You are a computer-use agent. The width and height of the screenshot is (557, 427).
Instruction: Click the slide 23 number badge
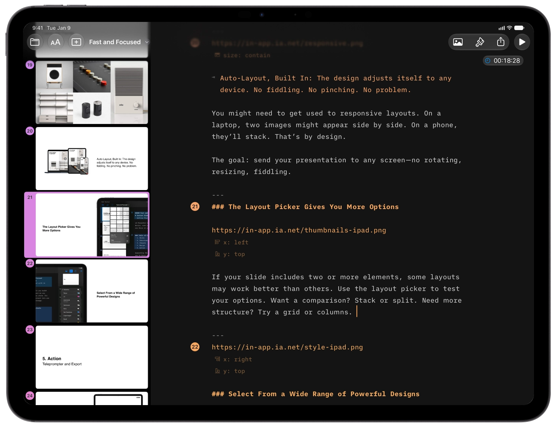click(30, 329)
